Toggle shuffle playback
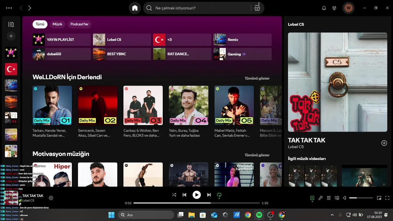 click(174, 195)
